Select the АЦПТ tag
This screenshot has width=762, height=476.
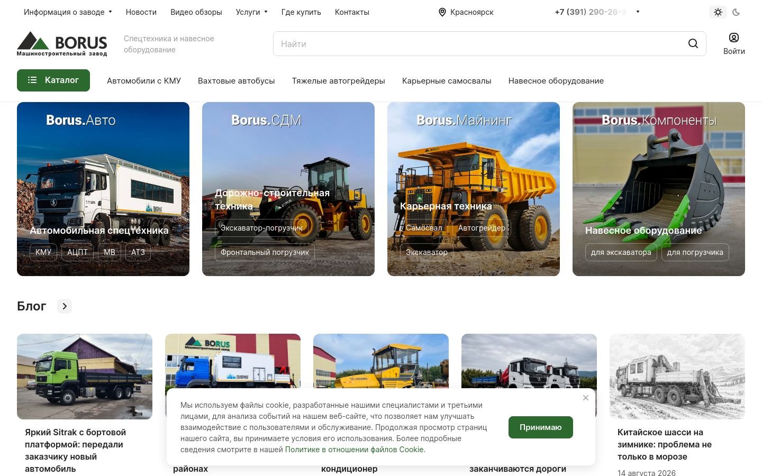(77, 252)
